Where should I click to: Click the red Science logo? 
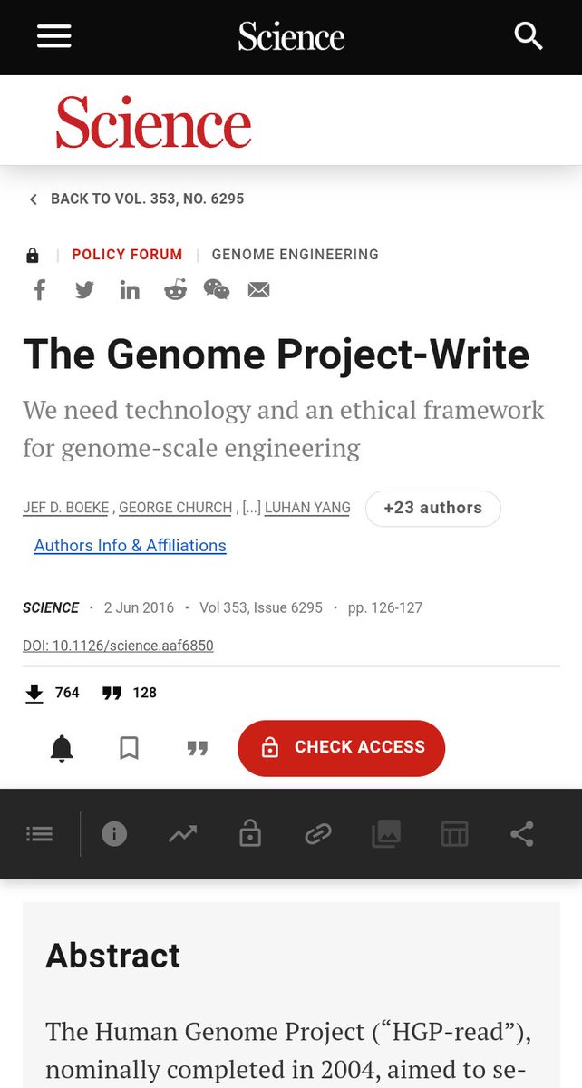click(x=154, y=122)
